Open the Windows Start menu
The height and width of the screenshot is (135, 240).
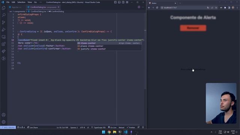103,132
